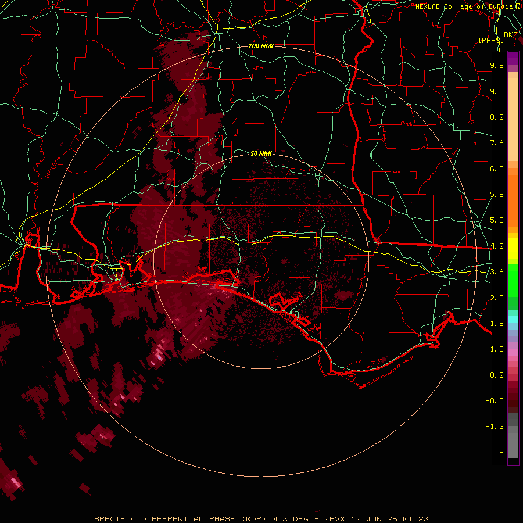Click the 17 JUN 25 01:23 timestamp

(x=389, y=519)
